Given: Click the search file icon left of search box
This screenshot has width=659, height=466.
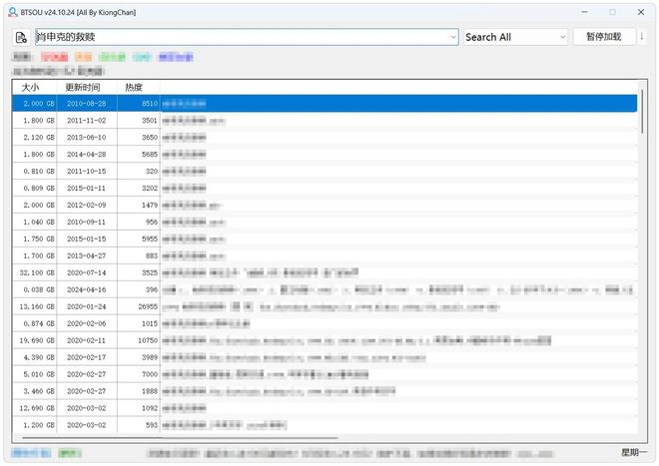Looking at the screenshot, I should (21, 37).
